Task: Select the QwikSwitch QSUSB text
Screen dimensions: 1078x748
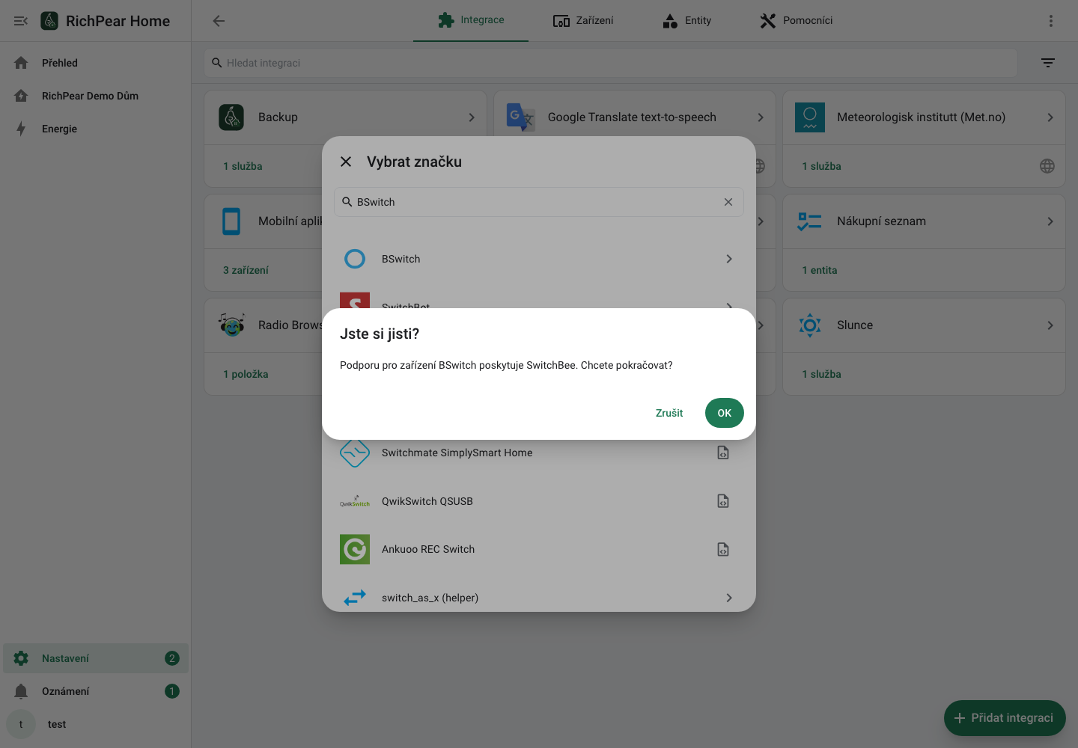Action: pyautogui.click(x=427, y=501)
